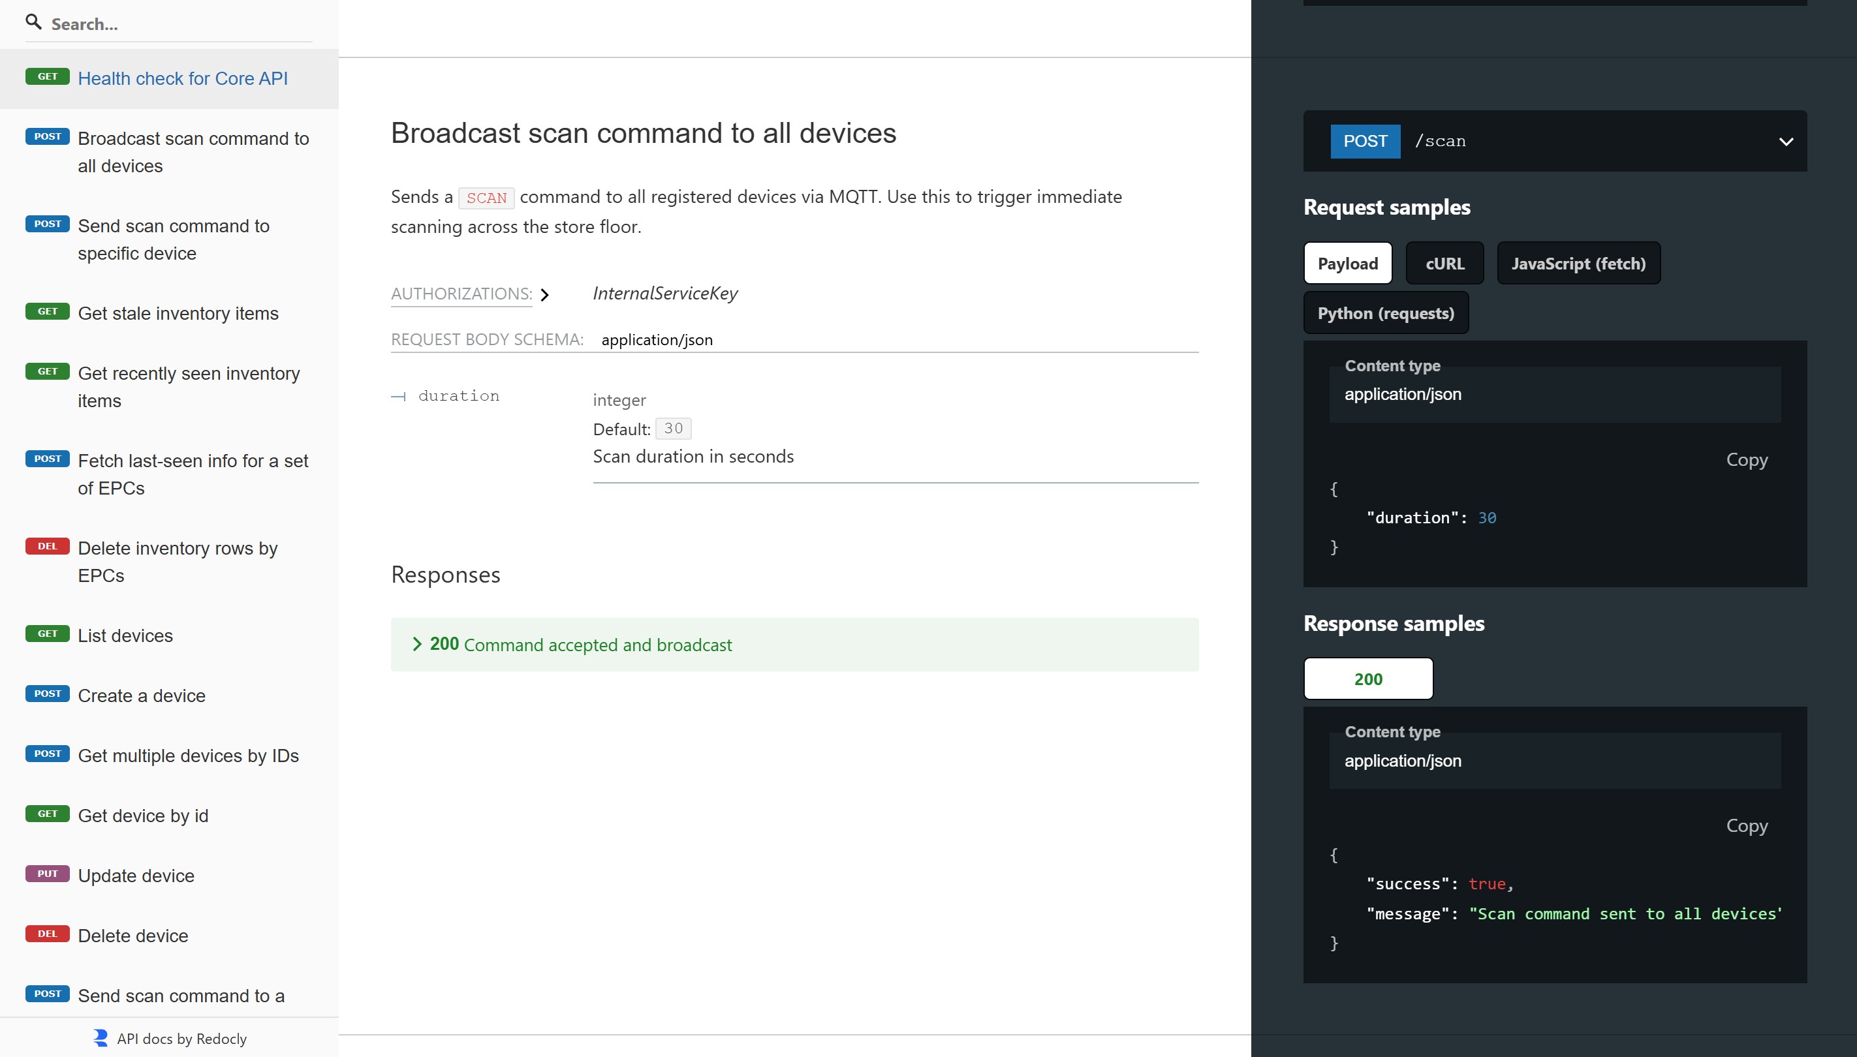Image resolution: width=1857 pixels, height=1057 pixels.
Task: Open Delete device endpoint
Action: [169, 936]
